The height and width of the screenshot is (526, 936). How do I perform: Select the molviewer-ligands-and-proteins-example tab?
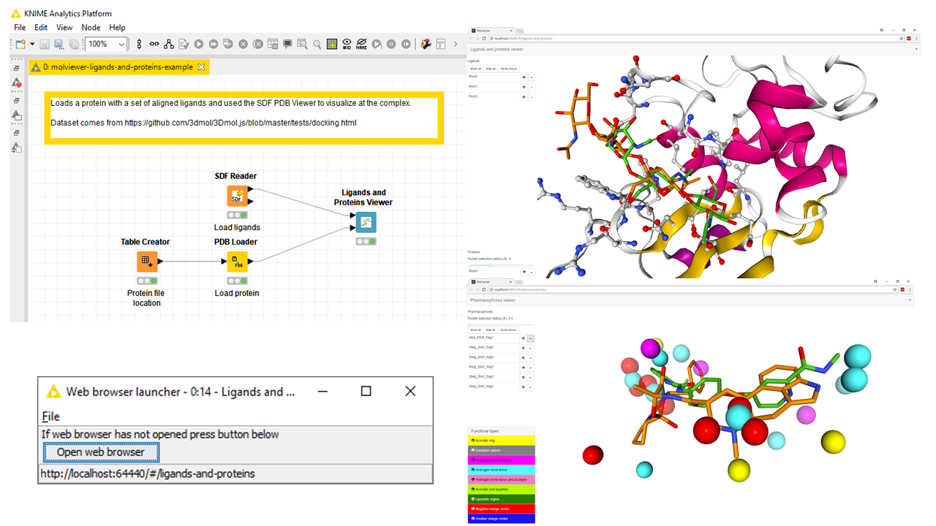(117, 67)
